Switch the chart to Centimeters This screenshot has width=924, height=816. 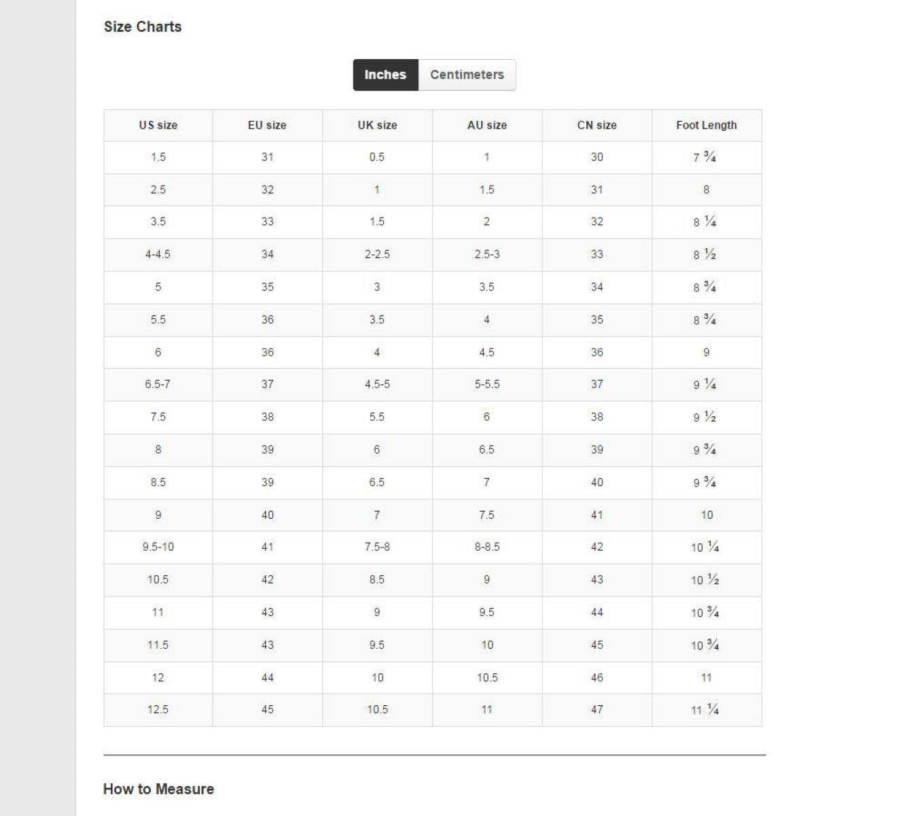(x=467, y=75)
